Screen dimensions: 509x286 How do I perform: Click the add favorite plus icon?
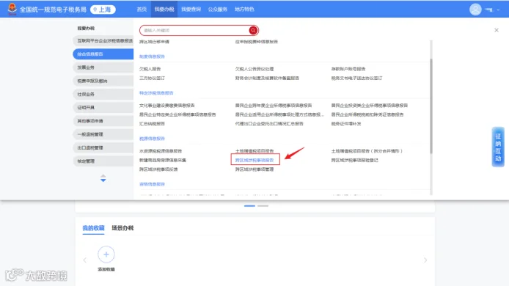[106, 254]
